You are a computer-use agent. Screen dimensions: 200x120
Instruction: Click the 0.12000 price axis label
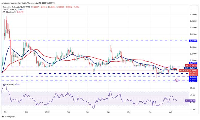(x=193, y=34)
